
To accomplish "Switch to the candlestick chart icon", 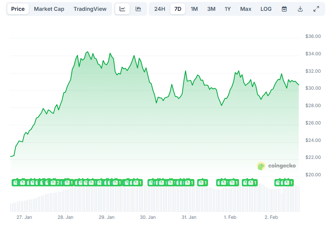I will click(138, 9).
